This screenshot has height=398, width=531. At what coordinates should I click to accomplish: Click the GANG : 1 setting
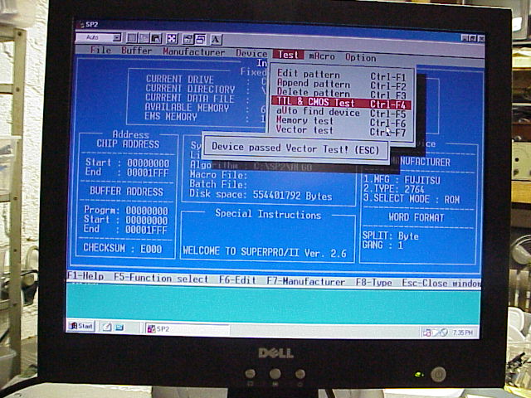[x=382, y=245]
